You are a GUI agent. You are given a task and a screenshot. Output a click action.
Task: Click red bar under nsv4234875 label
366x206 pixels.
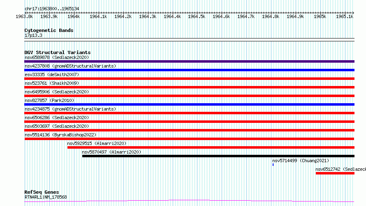[x=189, y=113]
